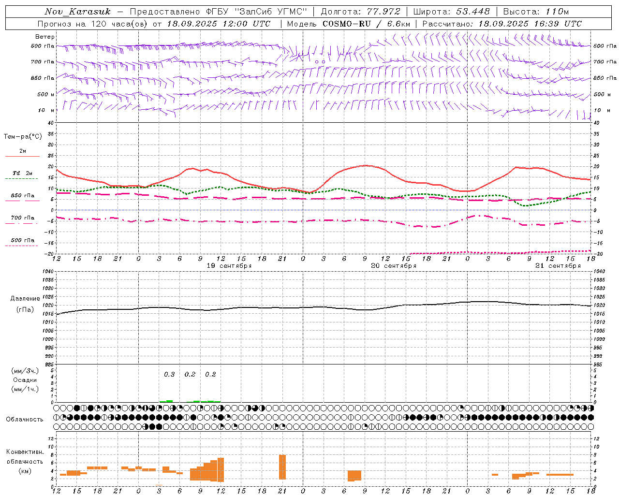Click the "Осадки" precipitation label

pyautogui.click(x=25, y=380)
